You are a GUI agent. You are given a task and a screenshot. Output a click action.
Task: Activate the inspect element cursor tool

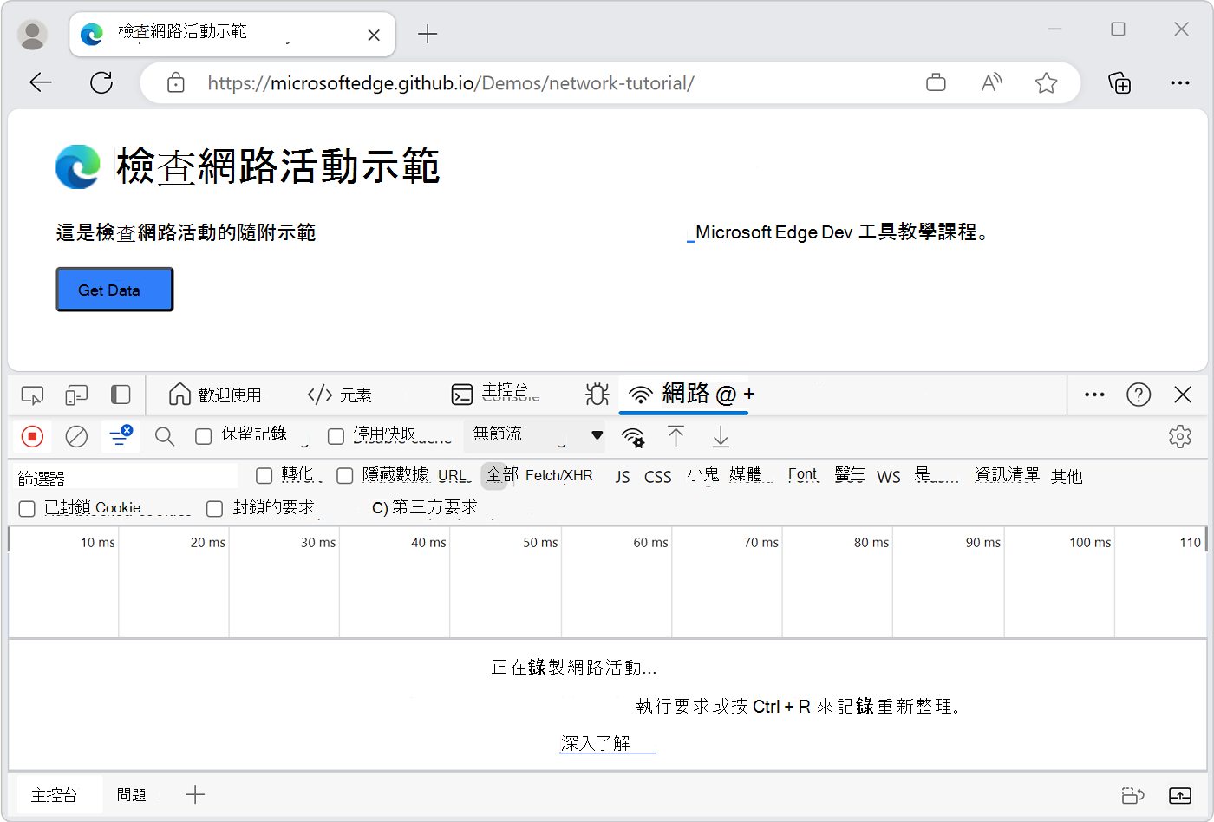(32, 395)
